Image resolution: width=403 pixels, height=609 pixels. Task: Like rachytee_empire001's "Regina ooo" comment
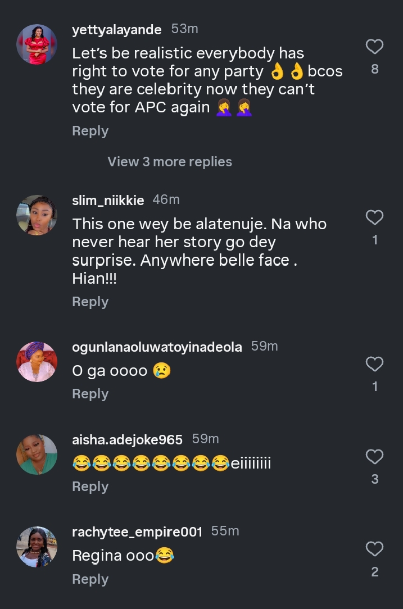374,549
